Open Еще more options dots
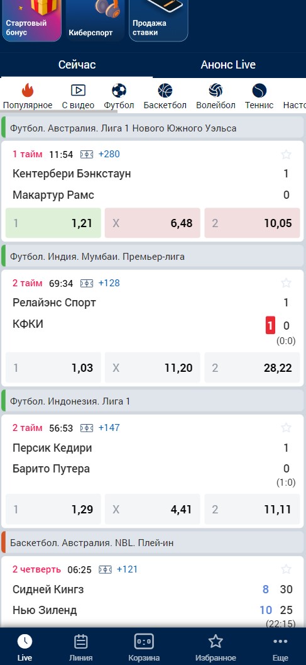This screenshot has height=665, width=306. (281, 641)
